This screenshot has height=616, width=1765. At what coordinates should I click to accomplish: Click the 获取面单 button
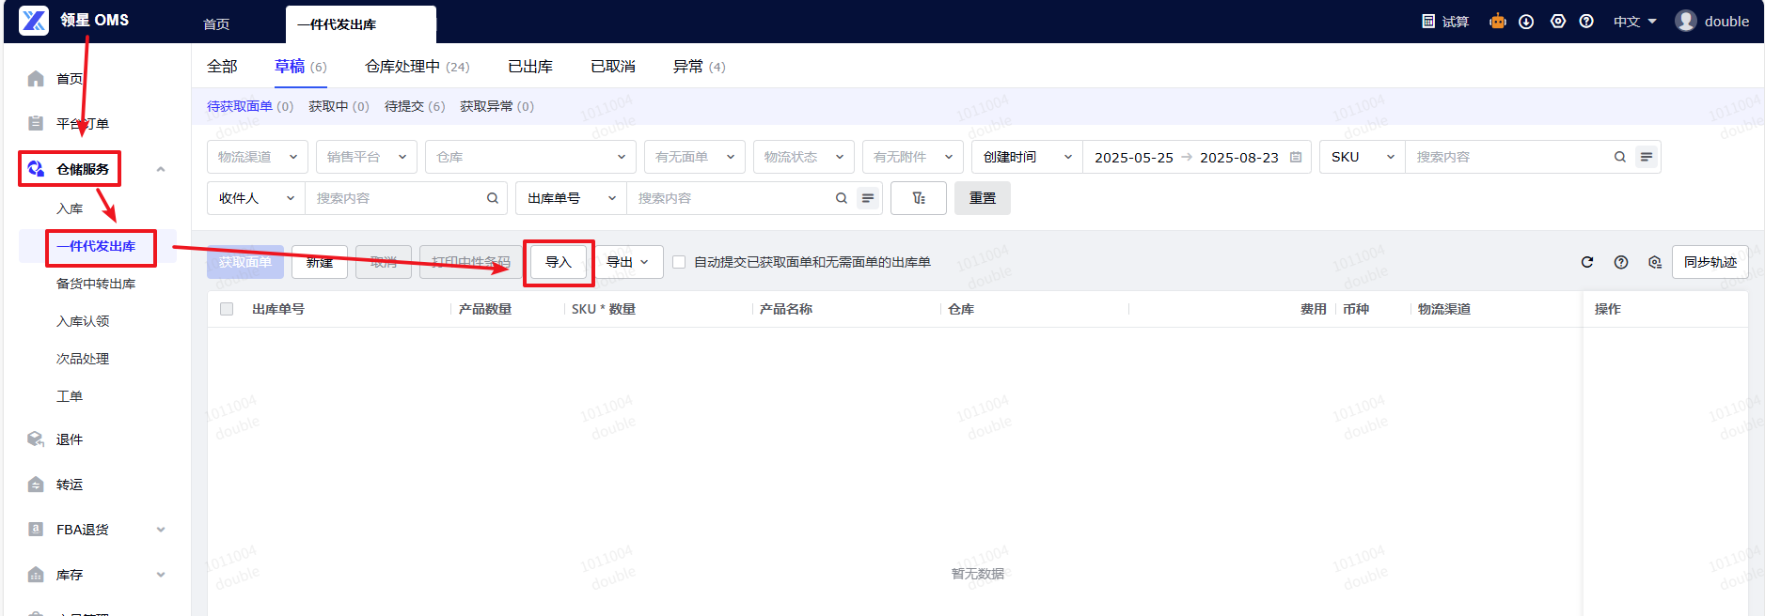pyautogui.click(x=245, y=262)
